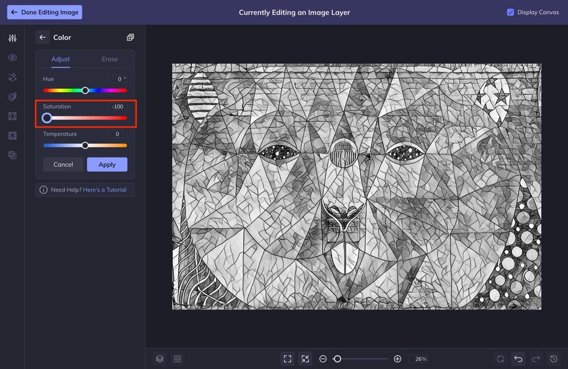Open the layers icon in bottom bar

pyautogui.click(x=160, y=359)
